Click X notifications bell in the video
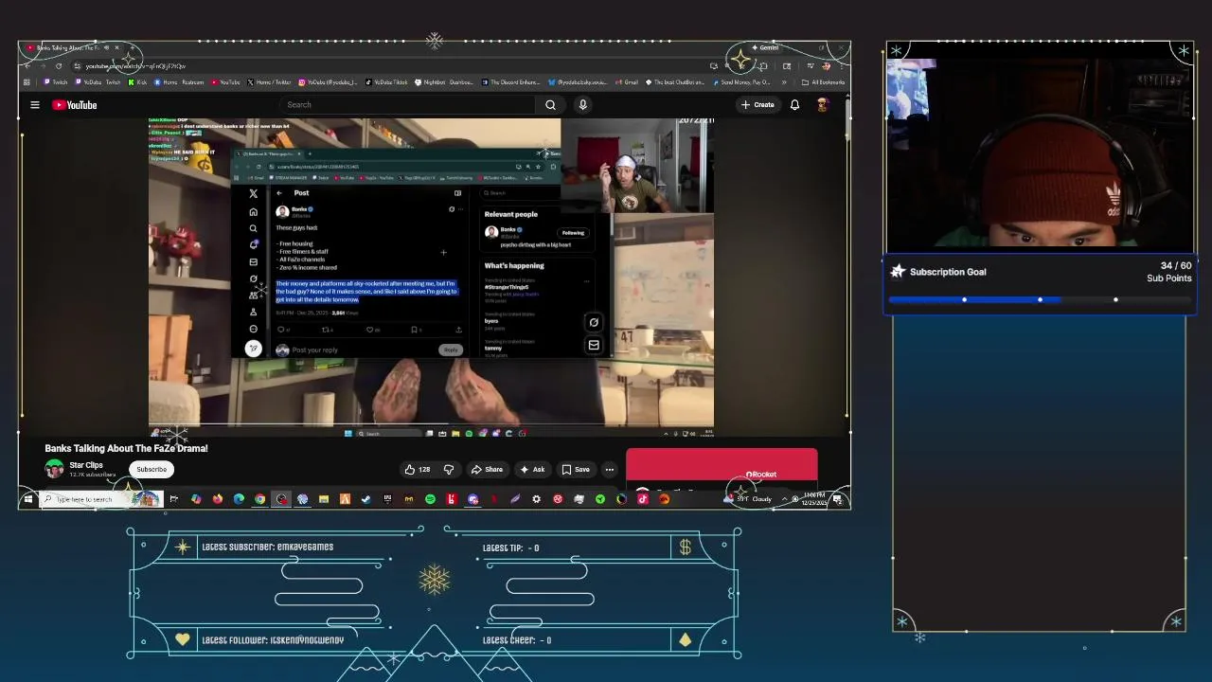Screen dimensions: 1212x682 (x=253, y=244)
